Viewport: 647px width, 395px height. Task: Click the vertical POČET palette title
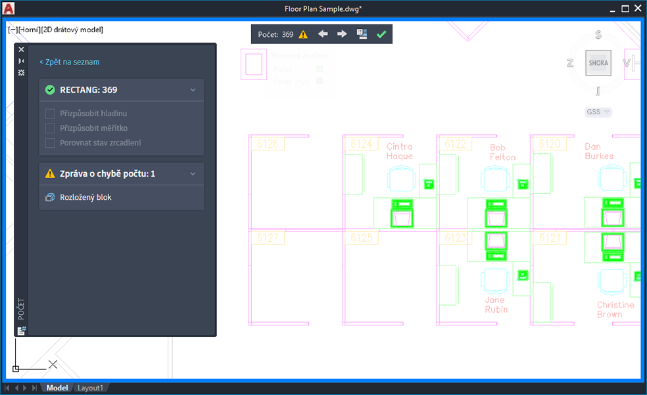(x=21, y=309)
